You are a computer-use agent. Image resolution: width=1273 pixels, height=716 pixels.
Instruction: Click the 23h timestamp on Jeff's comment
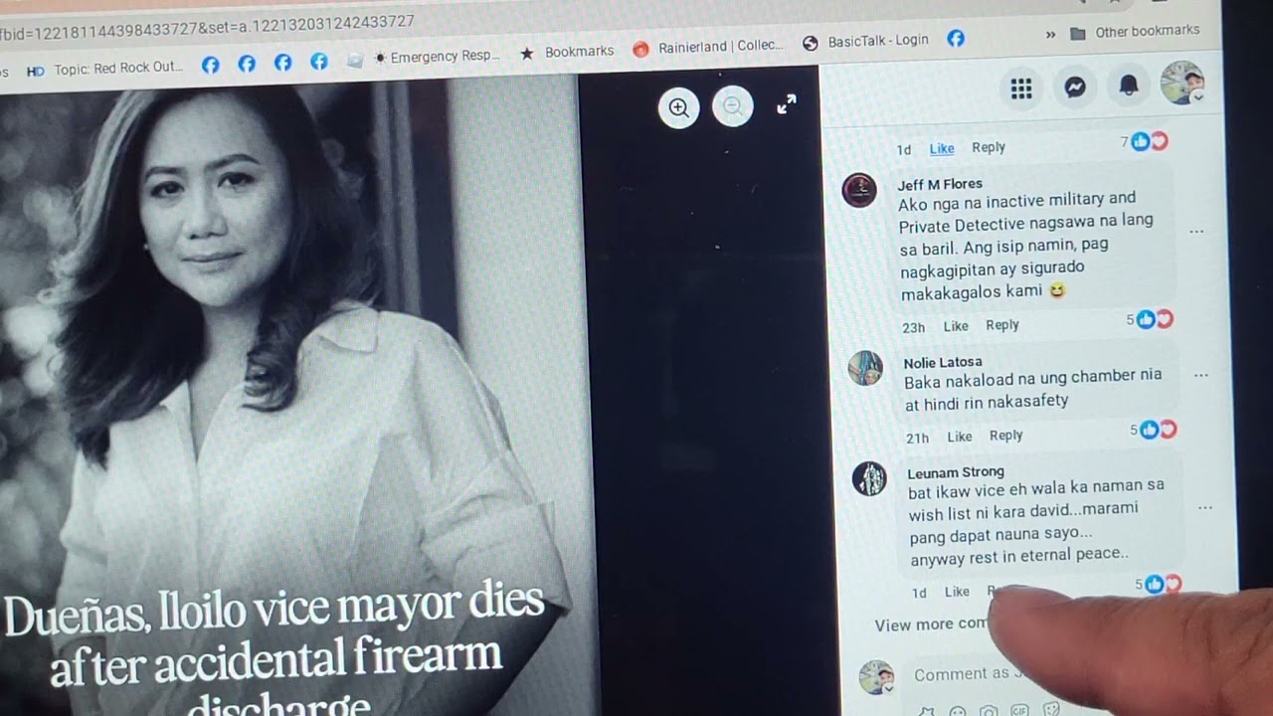(x=914, y=328)
